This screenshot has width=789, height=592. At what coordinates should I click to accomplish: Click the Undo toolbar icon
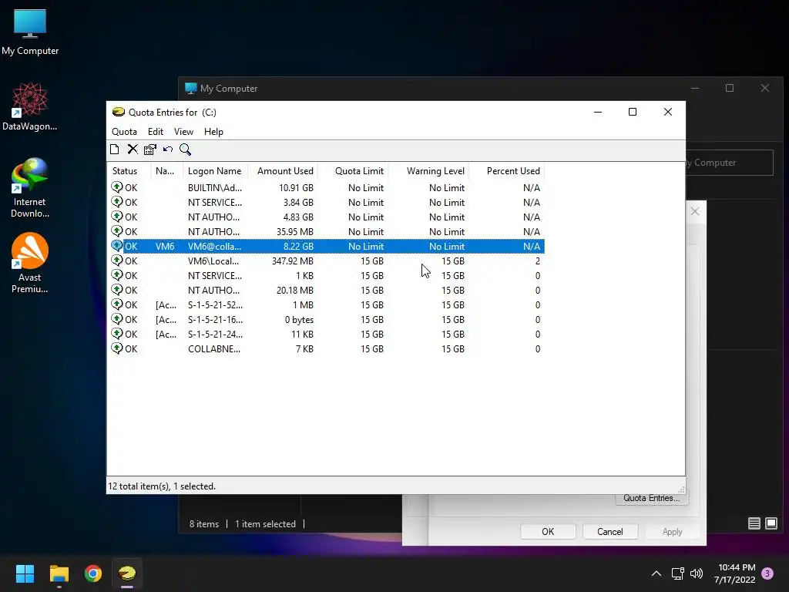[x=167, y=149]
